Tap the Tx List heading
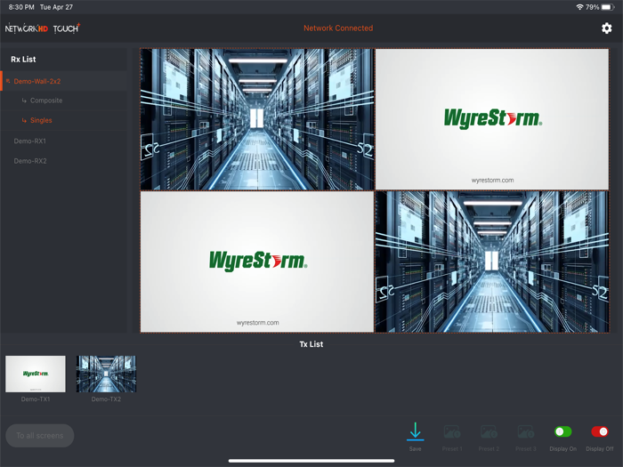 point(311,344)
